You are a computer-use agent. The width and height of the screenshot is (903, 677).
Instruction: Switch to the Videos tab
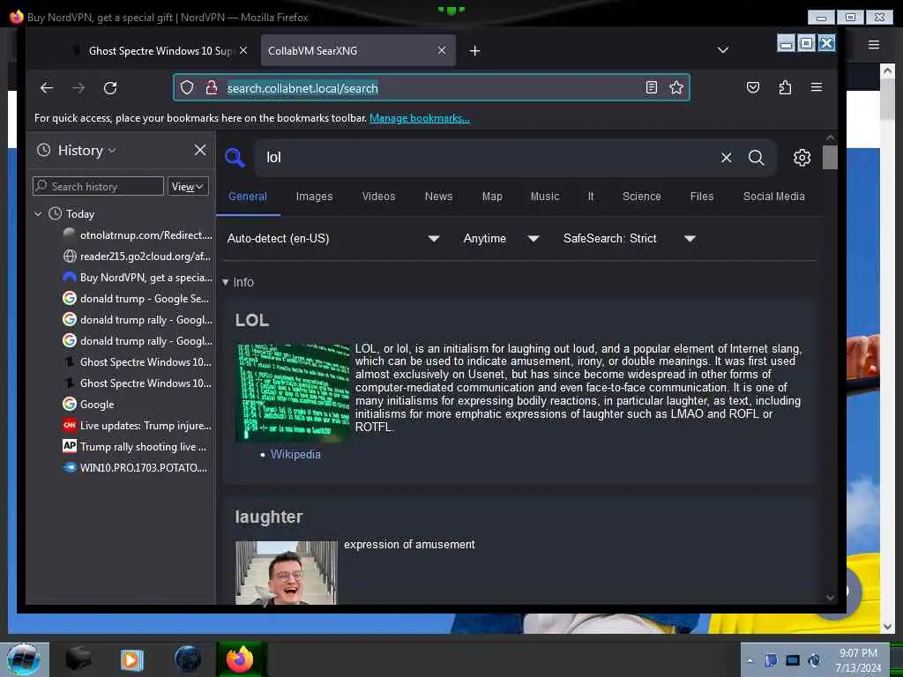pyautogui.click(x=378, y=197)
